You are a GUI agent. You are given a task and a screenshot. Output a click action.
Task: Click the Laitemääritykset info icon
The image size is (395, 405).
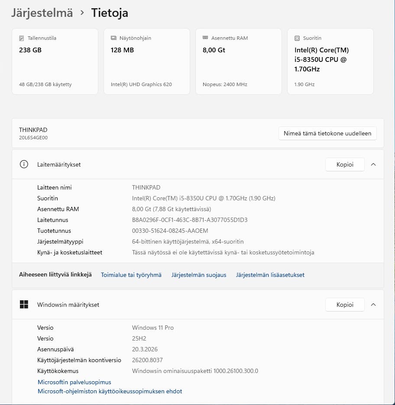24,164
